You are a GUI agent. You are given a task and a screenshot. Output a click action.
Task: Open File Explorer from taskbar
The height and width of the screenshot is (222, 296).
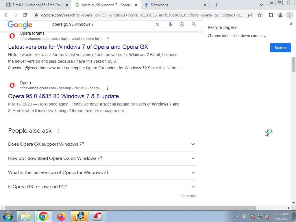[26, 216]
